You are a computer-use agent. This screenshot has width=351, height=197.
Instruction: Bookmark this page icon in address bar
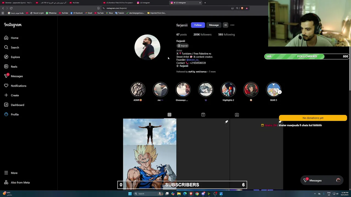pos(98,8)
